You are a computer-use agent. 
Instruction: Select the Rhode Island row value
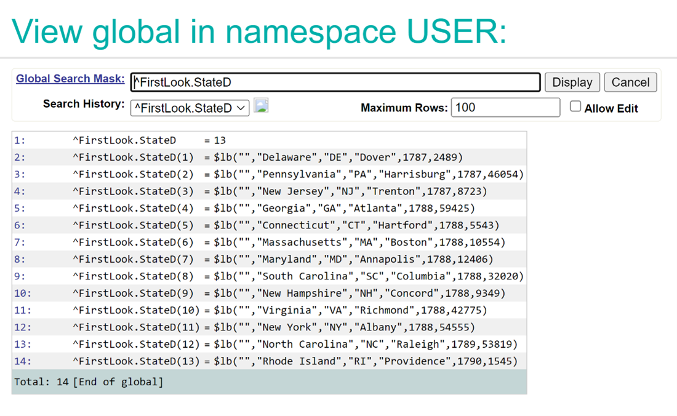[365, 361]
